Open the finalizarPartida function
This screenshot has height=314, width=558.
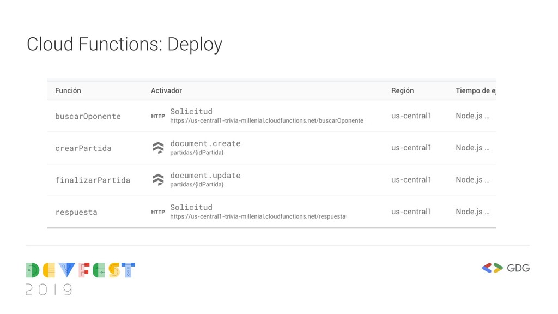tap(93, 180)
